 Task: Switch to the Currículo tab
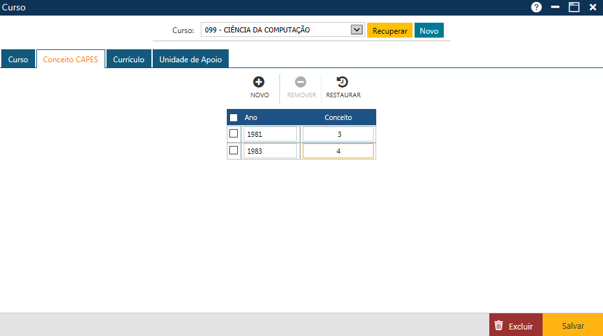point(129,59)
